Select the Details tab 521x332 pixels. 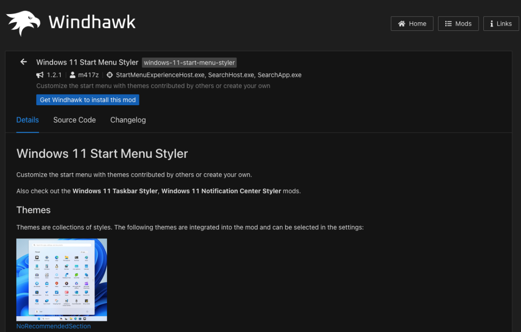27,120
